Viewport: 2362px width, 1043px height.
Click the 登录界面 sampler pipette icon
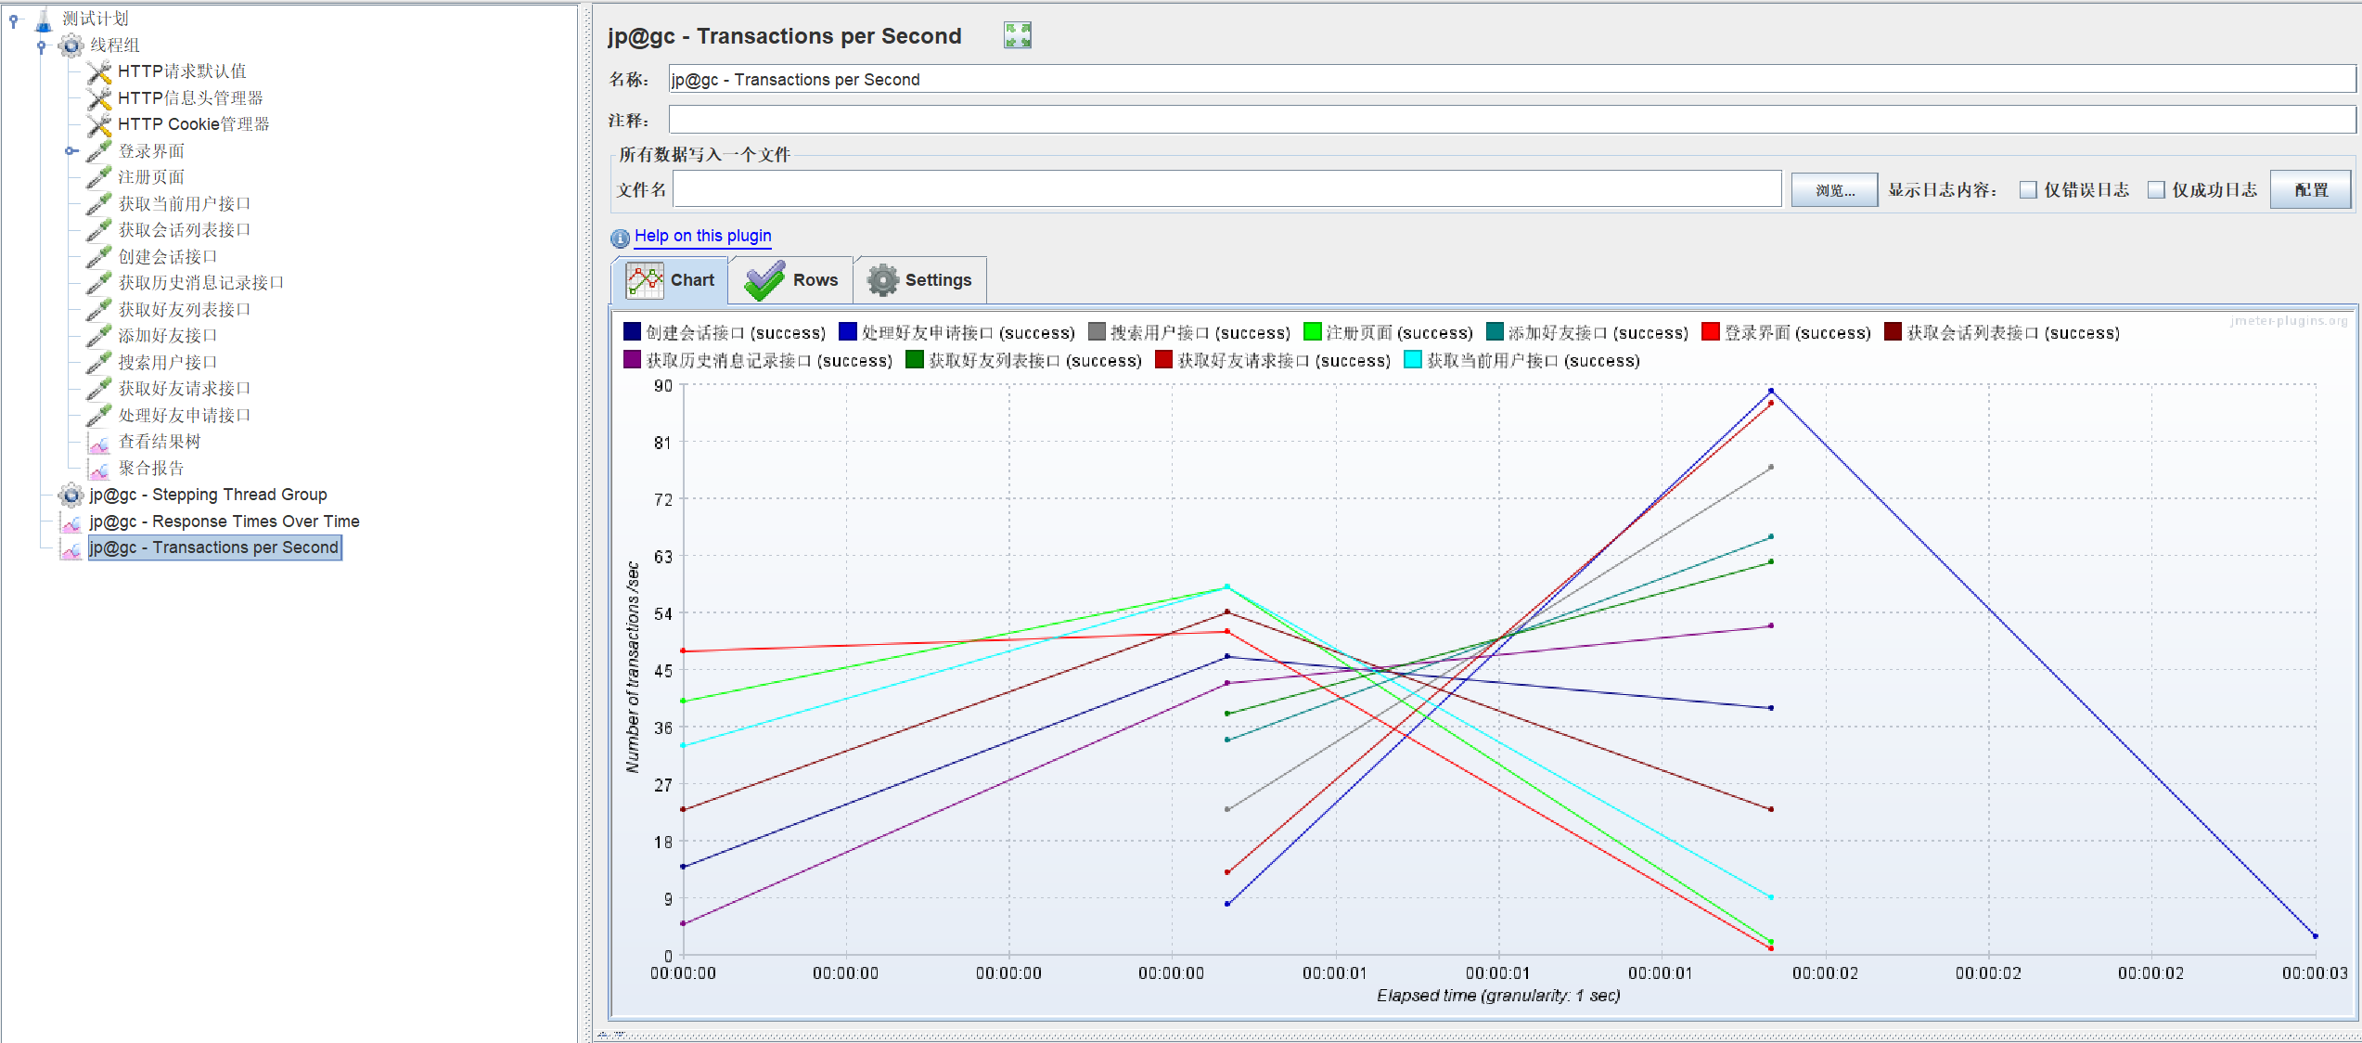[x=99, y=150]
